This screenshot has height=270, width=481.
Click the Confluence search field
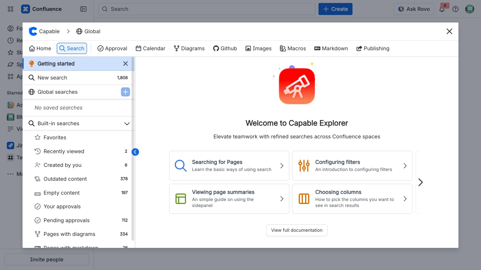[207, 9]
